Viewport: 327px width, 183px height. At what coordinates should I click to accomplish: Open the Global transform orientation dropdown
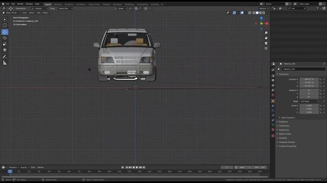tap(121, 9)
